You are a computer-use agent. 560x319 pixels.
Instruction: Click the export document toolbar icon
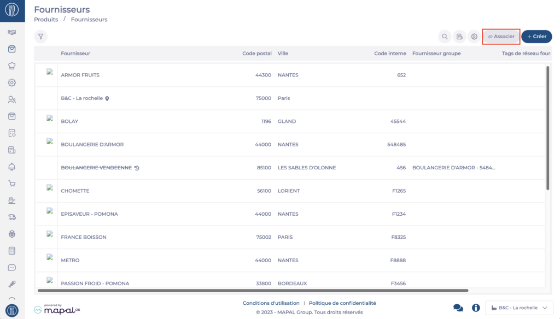coord(459,37)
